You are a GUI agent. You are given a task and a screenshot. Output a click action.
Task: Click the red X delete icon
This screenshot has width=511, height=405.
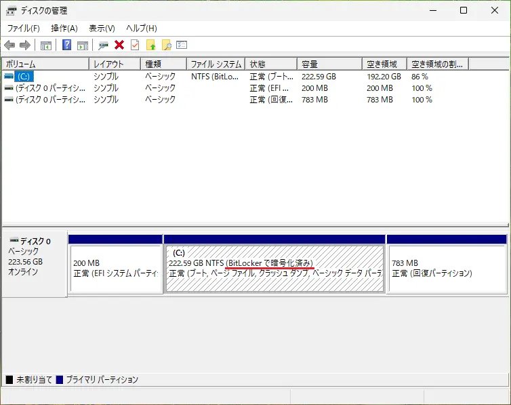[x=119, y=45]
